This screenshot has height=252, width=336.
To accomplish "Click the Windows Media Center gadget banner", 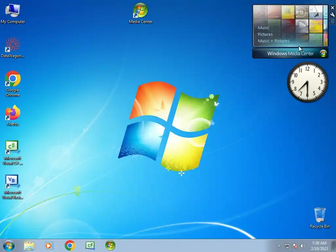I will point(290,53).
